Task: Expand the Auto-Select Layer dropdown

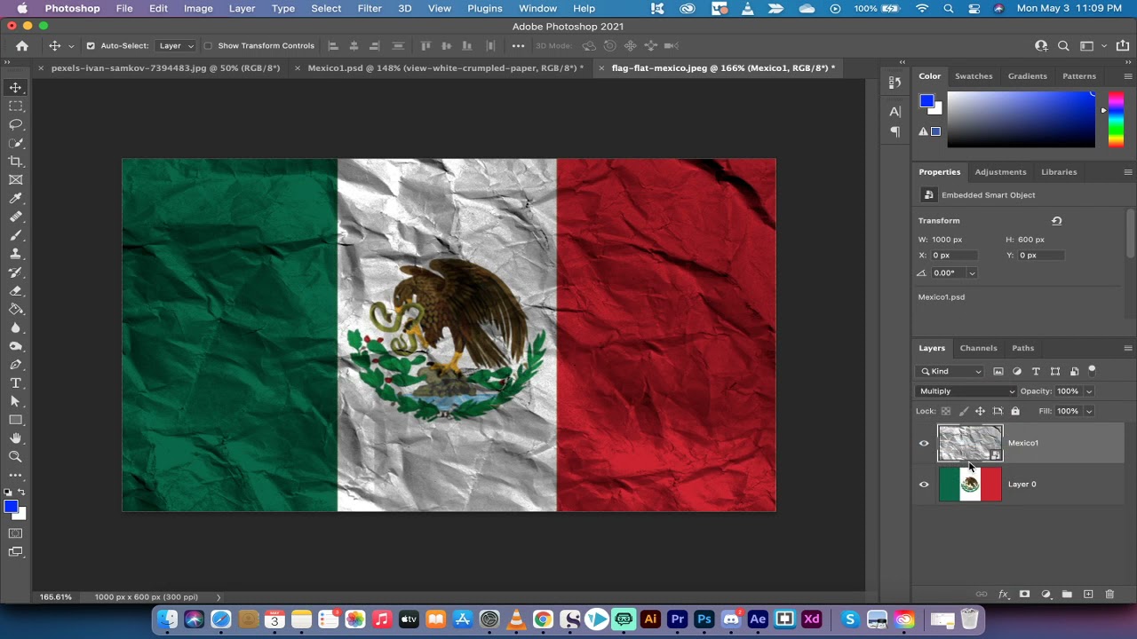Action: pyautogui.click(x=176, y=46)
